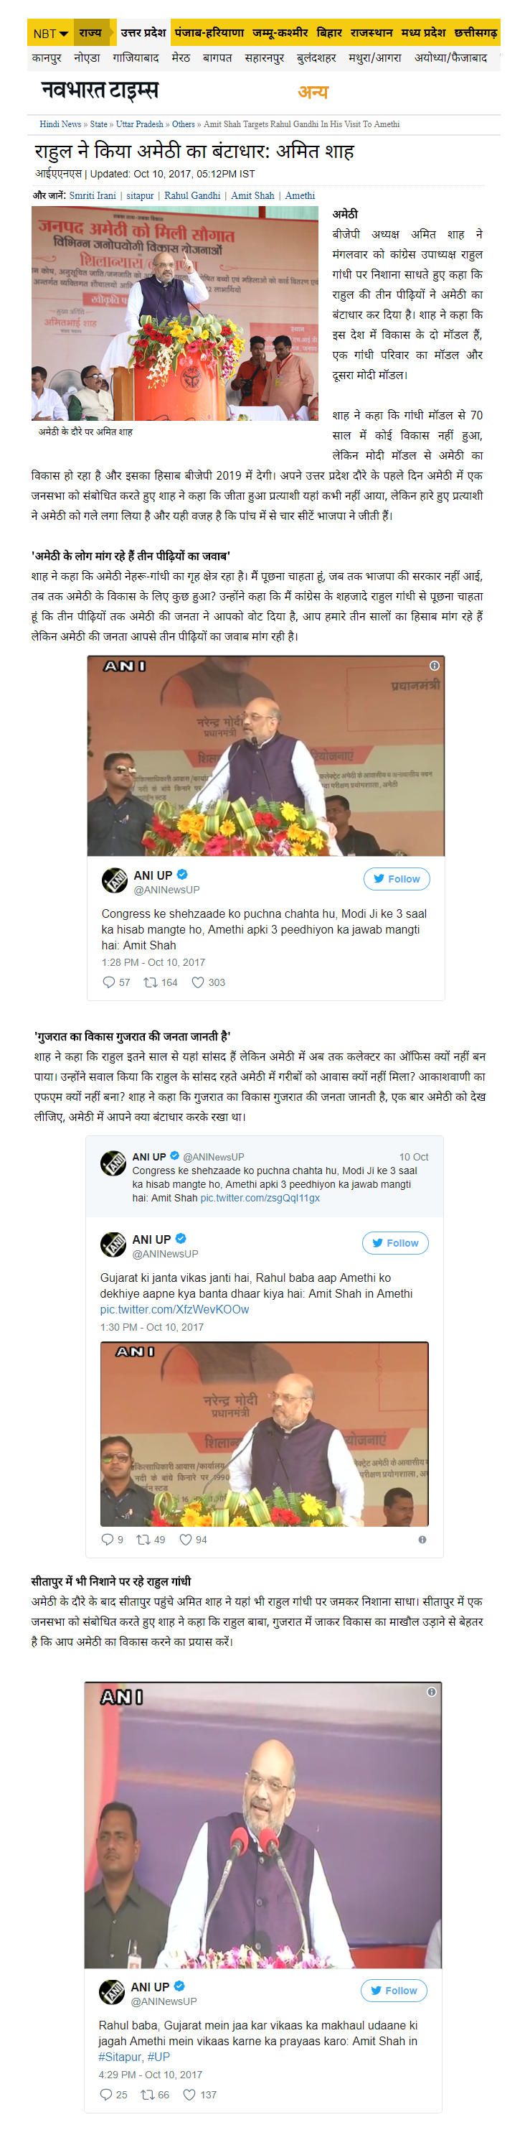Screen dimensions: 530x2140
Task: Click reply icon showing 25 replies
Action: tap(105, 2094)
